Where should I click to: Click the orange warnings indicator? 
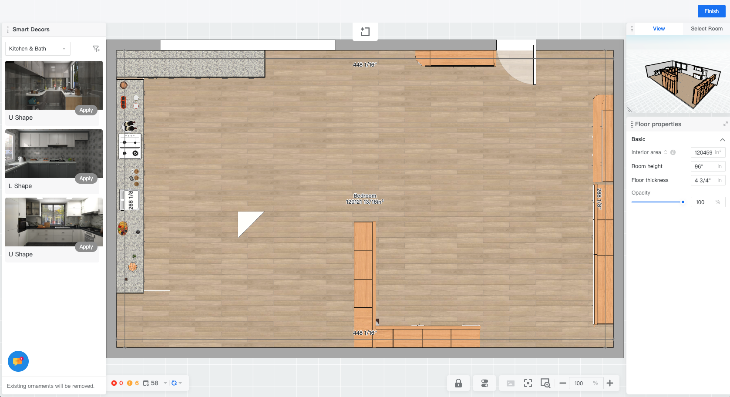coord(133,383)
